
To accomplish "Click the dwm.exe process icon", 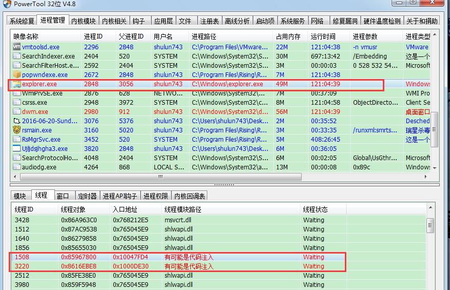I will coord(16,111).
